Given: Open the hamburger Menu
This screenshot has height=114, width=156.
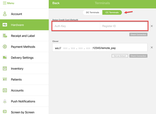Looking at the screenshot, I should point(9,3).
